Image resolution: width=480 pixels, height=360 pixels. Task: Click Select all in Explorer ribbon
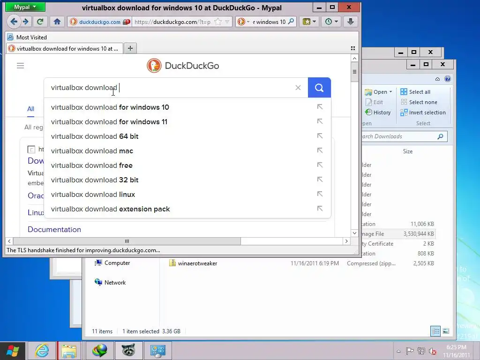pos(415,92)
